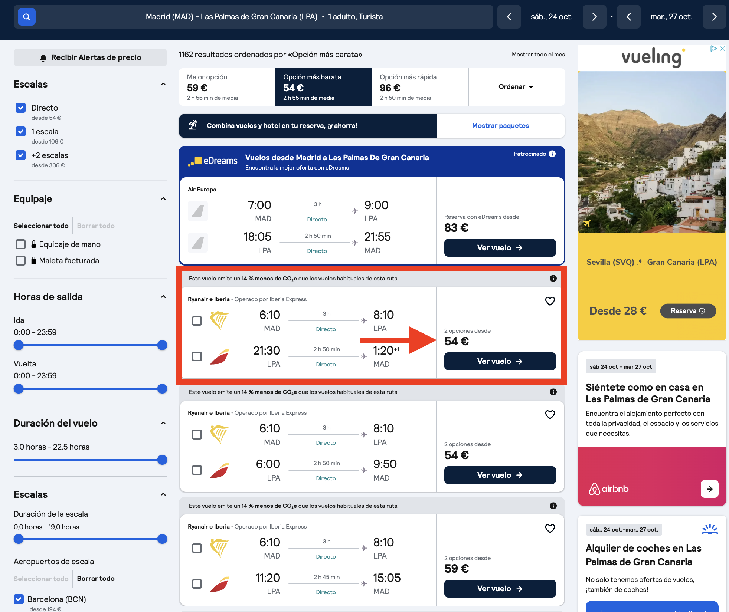The height and width of the screenshot is (612, 729).
Task: Click Borrar todo under Aeropuertos de escala
Action: coord(96,579)
